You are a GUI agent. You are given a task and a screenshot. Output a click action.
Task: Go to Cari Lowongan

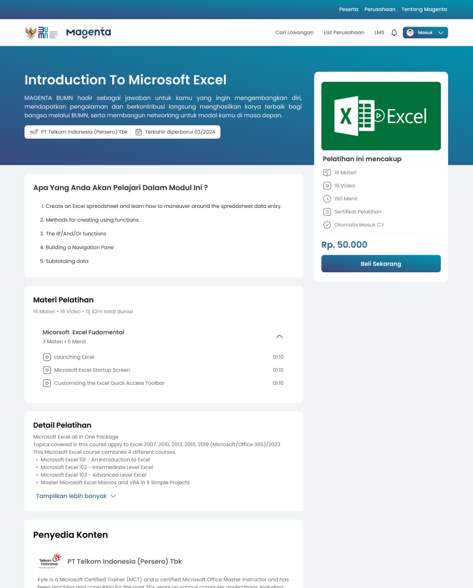coord(294,33)
